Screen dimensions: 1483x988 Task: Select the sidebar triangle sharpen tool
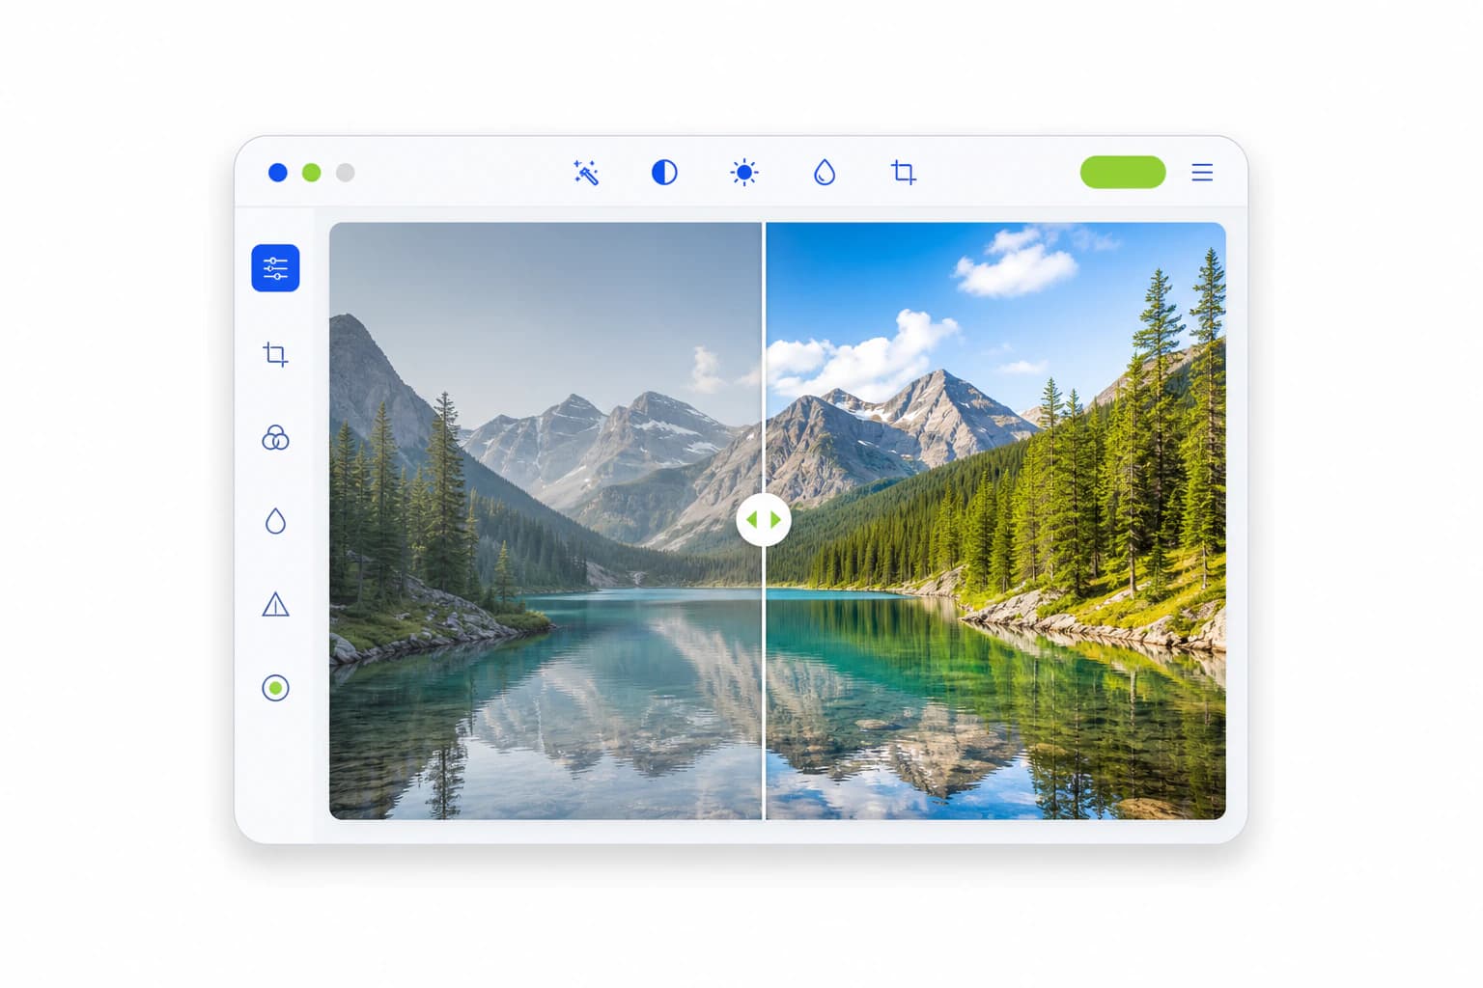[275, 605]
